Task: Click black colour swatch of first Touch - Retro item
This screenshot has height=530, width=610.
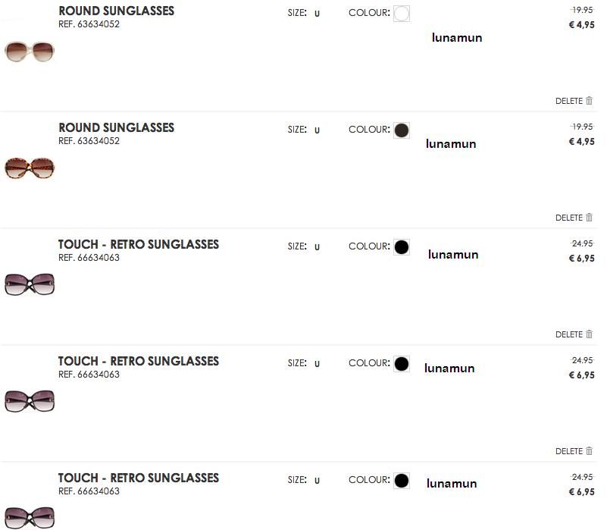Action: click(402, 247)
